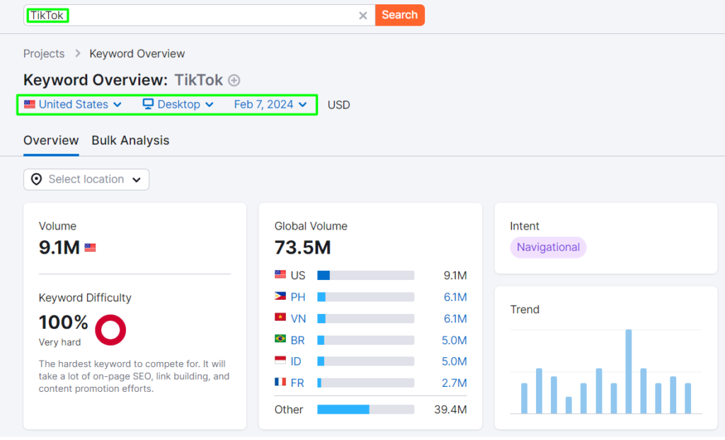This screenshot has width=725, height=440.
Task: Add TikTok keyword with the plus icon
Action: pyautogui.click(x=234, y=81)
